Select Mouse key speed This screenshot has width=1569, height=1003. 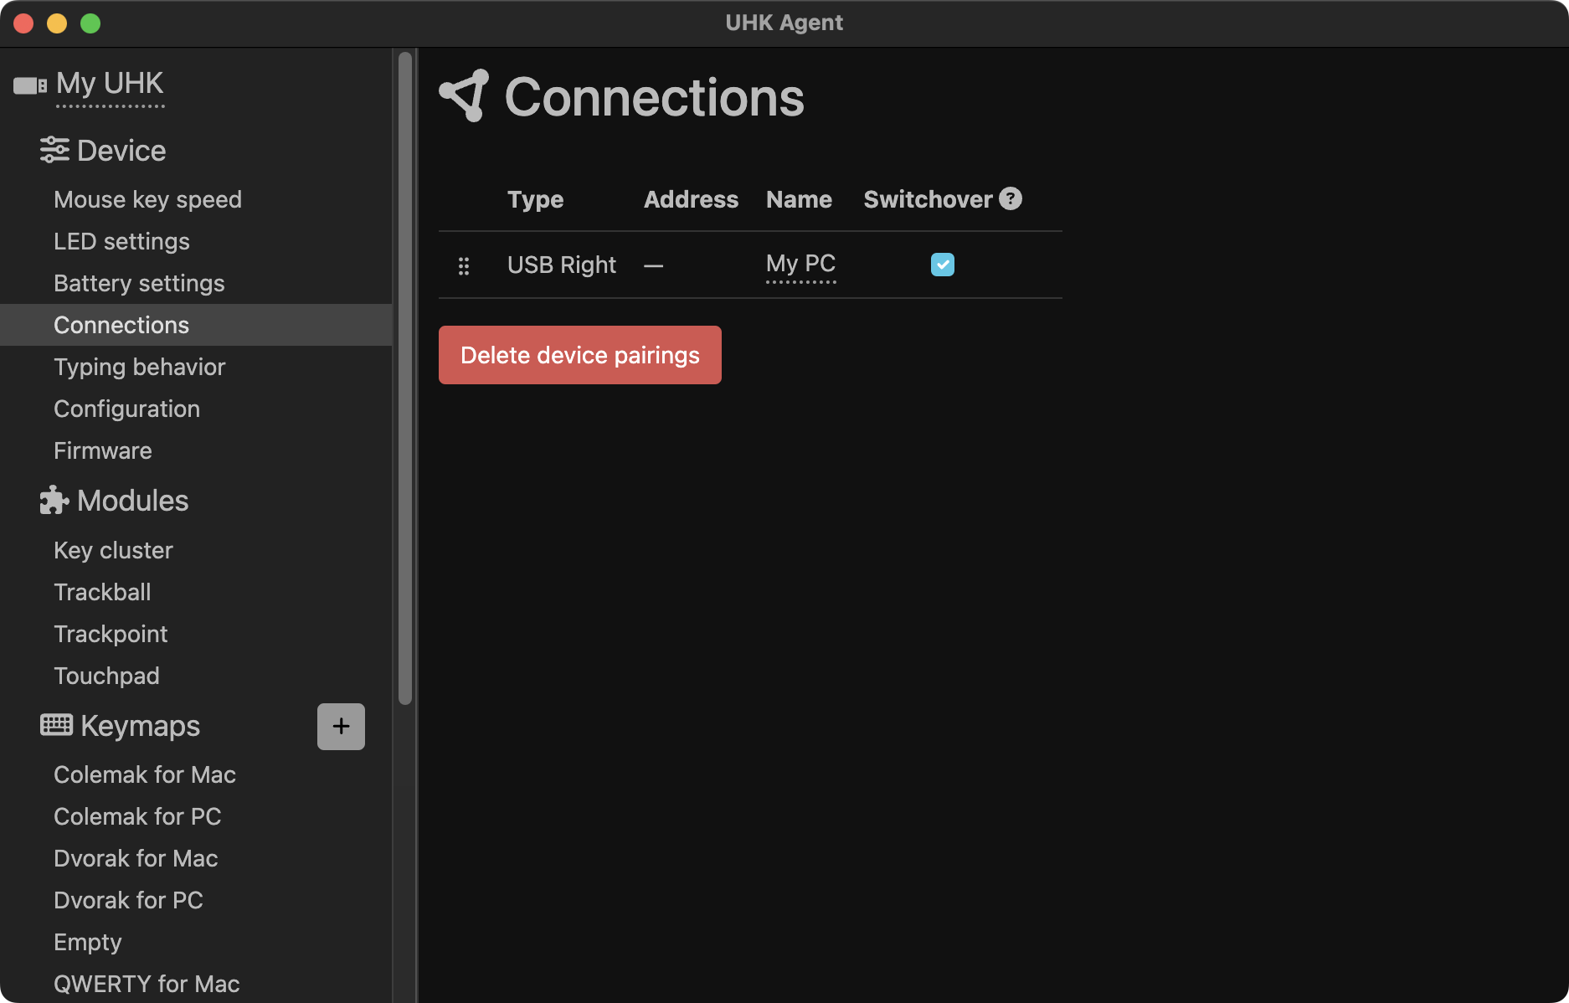click(x=147, y=199)
